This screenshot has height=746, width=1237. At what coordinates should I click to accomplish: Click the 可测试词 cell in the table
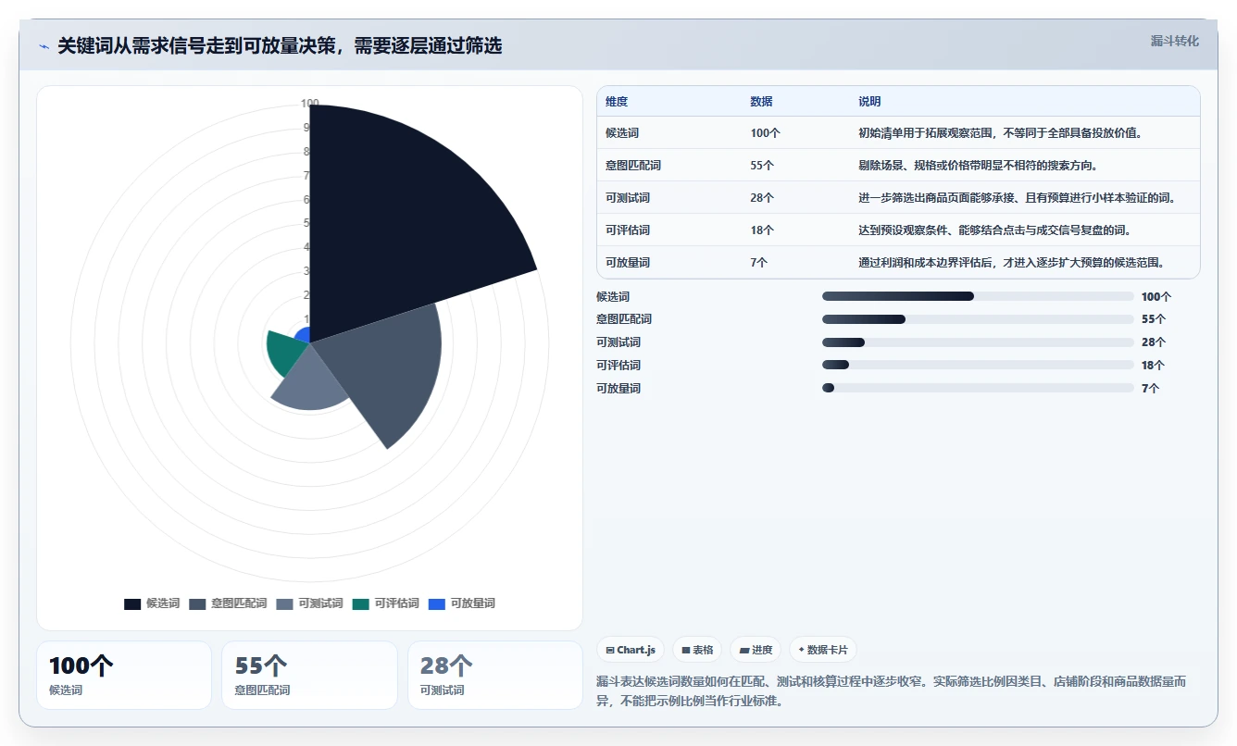pos(628,198)
